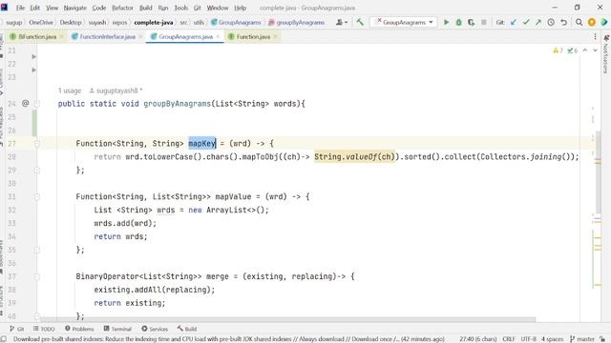Click the gutter @ icon on line 24

pyautogui.click(x=26, y=103)
